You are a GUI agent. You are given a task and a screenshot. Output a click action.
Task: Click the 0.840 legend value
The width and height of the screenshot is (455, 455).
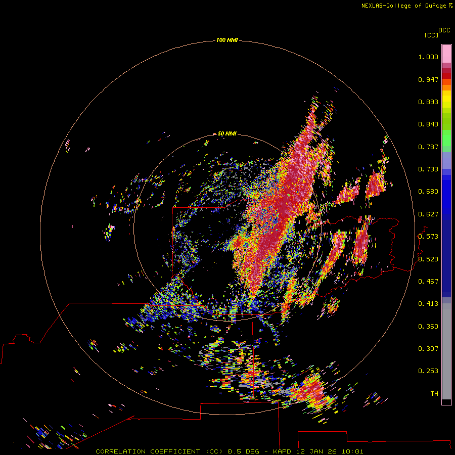click(x=428, y=124)
